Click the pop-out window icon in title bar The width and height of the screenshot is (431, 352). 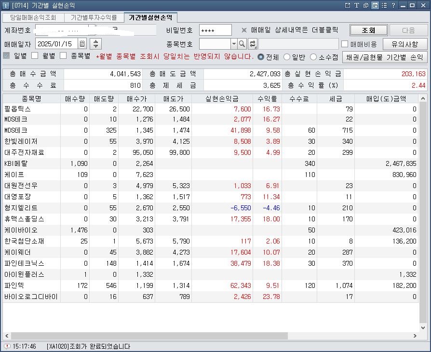(x=348, y=5)
